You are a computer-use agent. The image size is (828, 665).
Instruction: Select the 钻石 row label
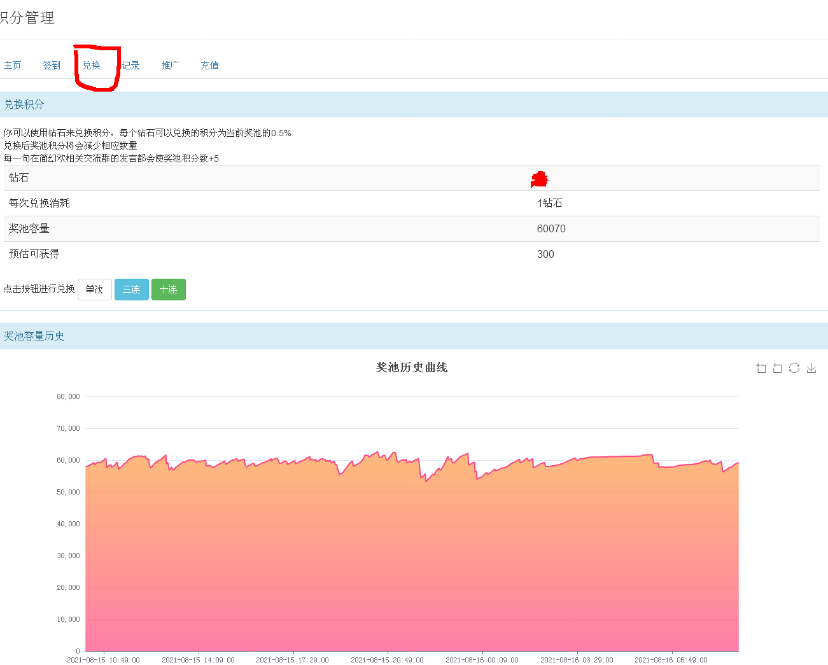point(18,178)
